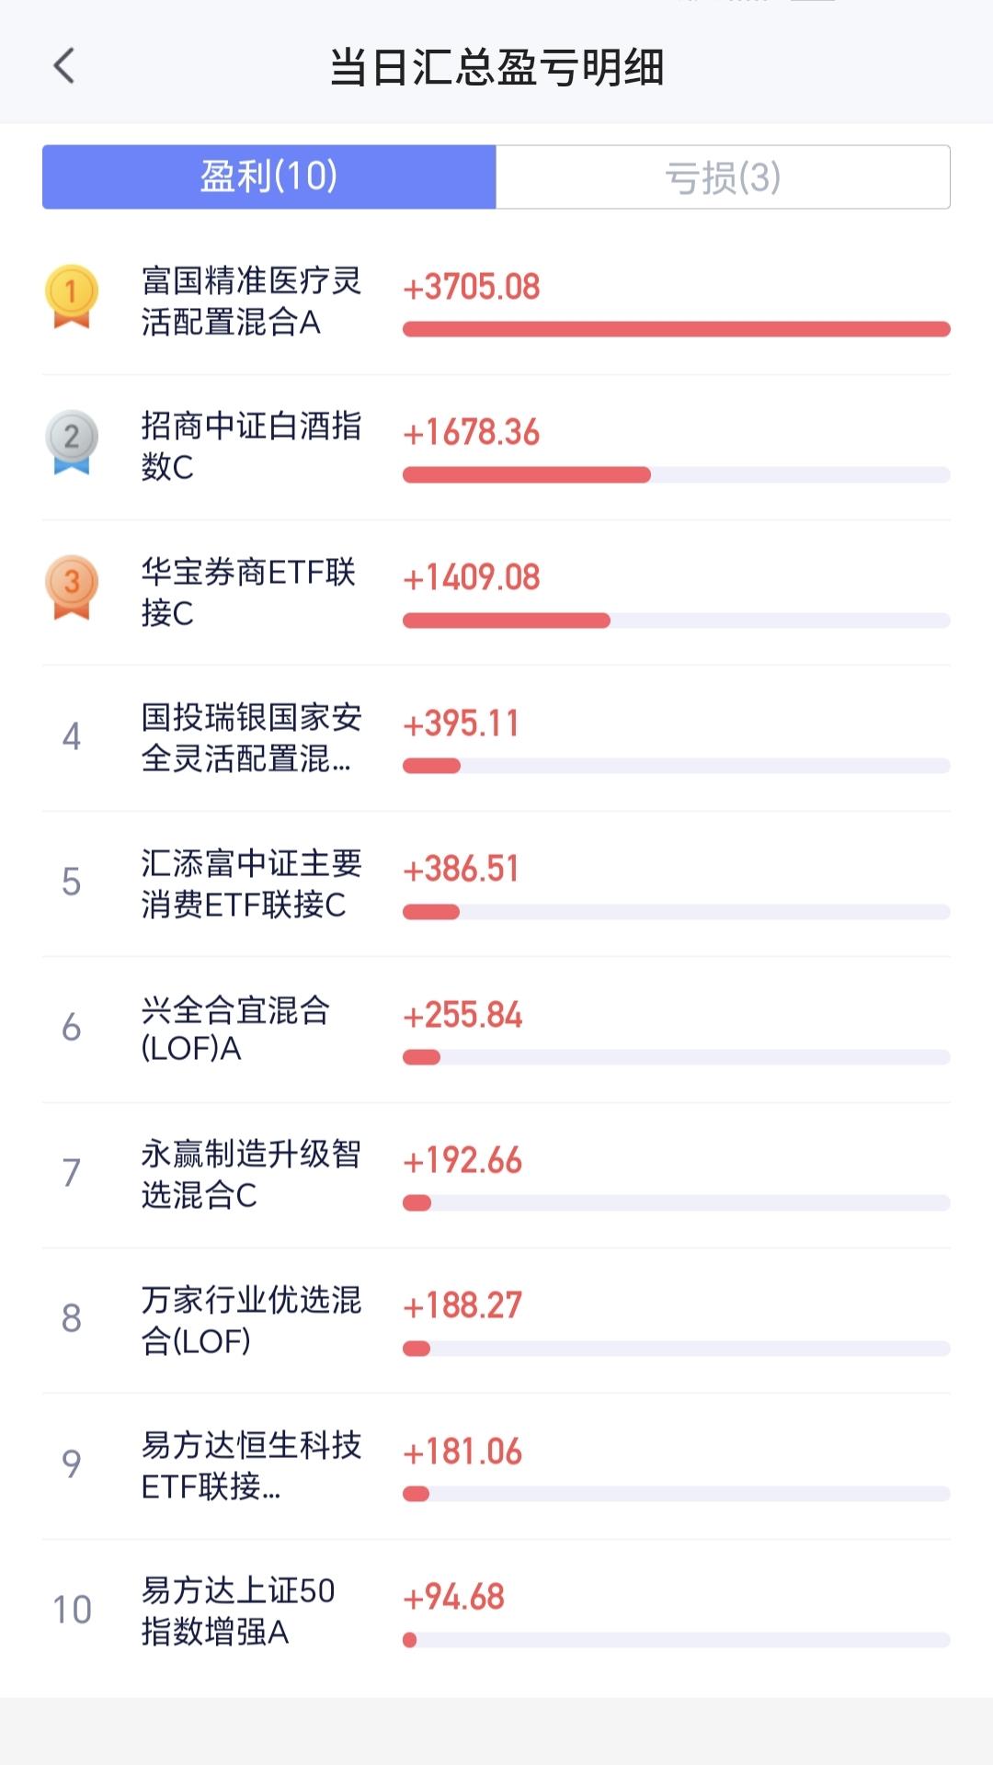Select 易方达恒生科技ETF联接 entry
993x1765 pixels.
click(x=496, y=1465)
